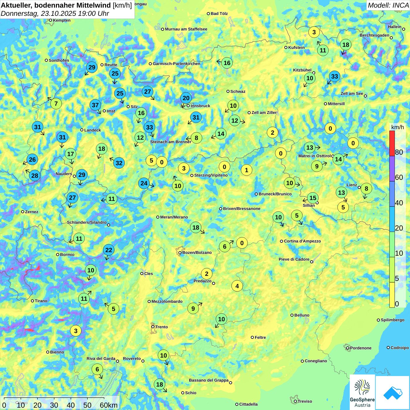The height and width of the screenshot is (410, 410).
Task: Click the Cortina d'Ampezzo label
Action: tap(303, 241)
